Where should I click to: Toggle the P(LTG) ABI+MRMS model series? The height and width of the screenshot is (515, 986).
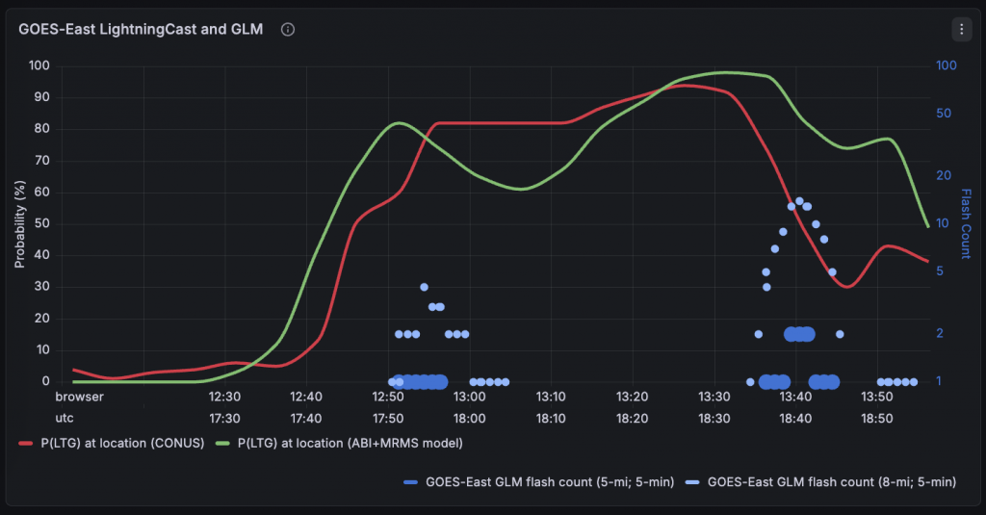coord(350,444)
